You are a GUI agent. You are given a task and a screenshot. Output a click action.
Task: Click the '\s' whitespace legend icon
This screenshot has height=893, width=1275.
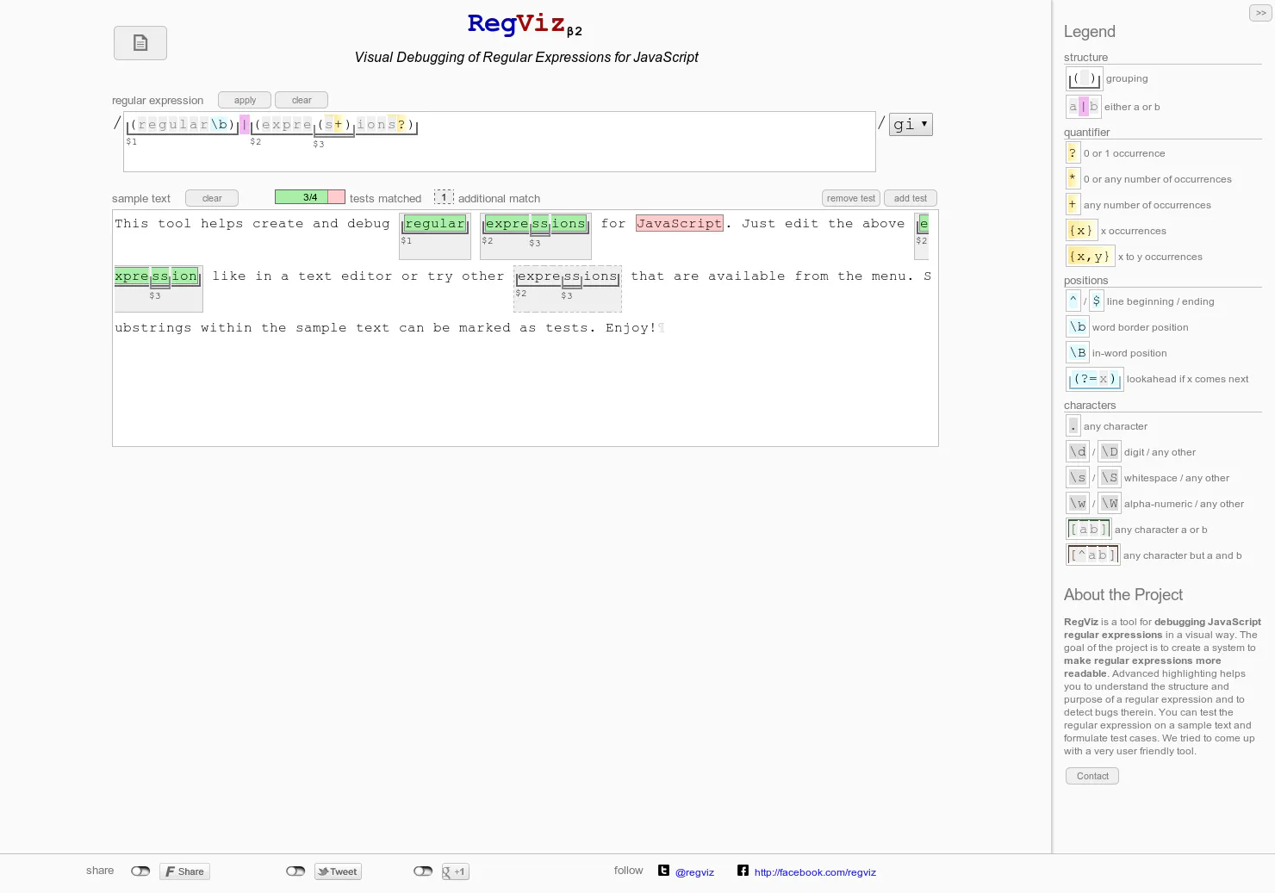pyautogui.click(x=1078, y=478)
